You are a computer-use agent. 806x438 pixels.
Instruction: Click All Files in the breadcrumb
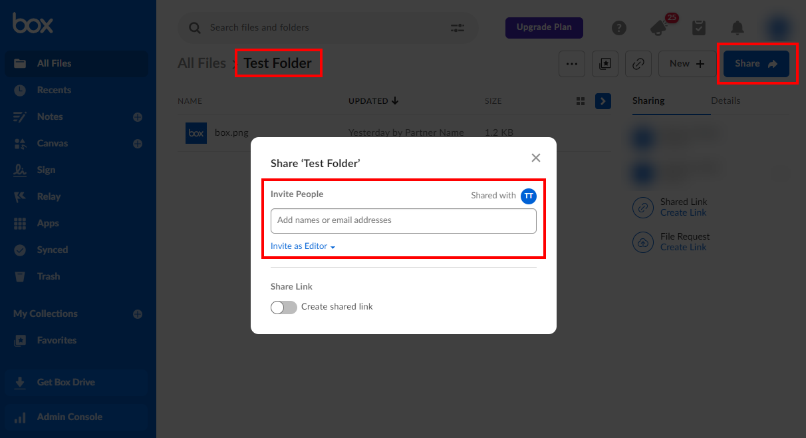[201, 63]
